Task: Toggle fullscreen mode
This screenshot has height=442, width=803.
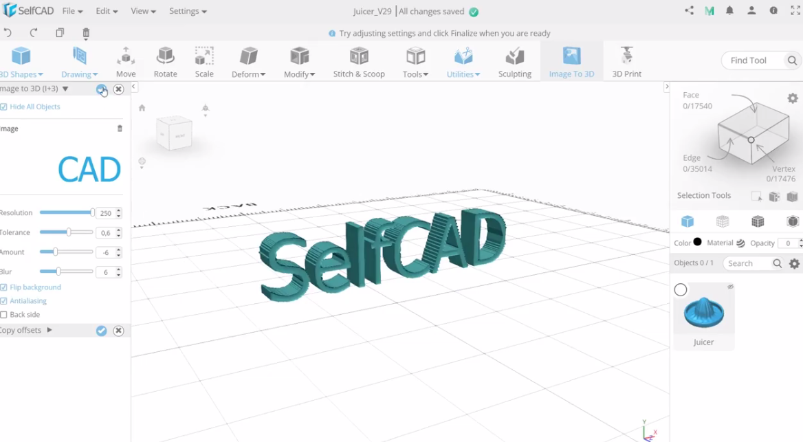Action: [795, 11]
